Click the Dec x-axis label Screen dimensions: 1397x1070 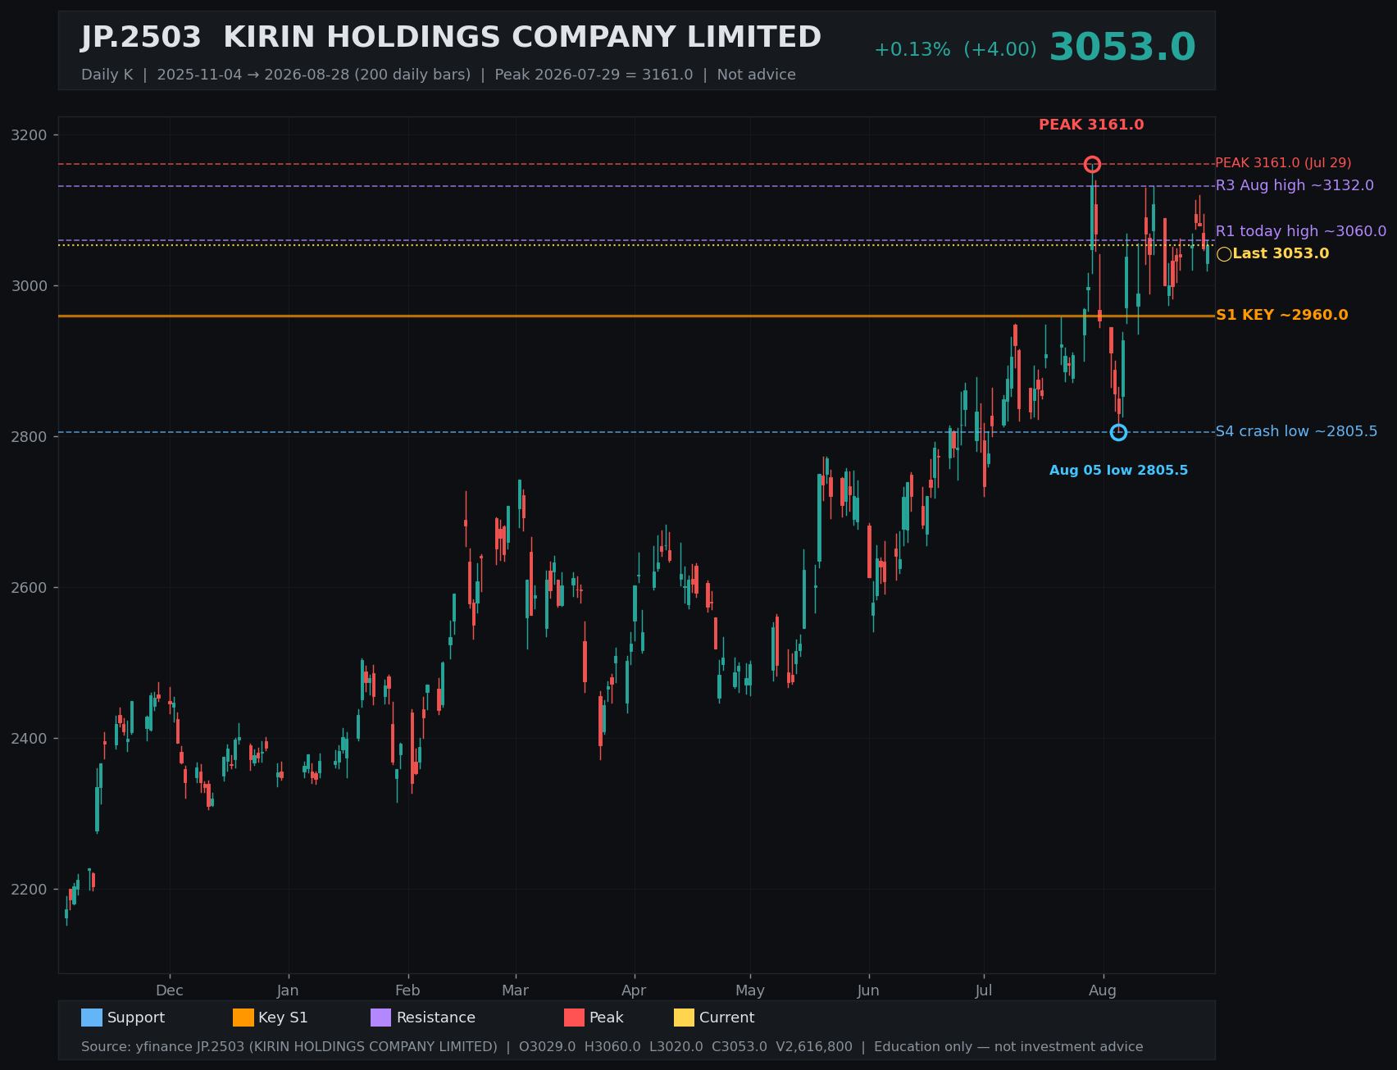[170, 990]
